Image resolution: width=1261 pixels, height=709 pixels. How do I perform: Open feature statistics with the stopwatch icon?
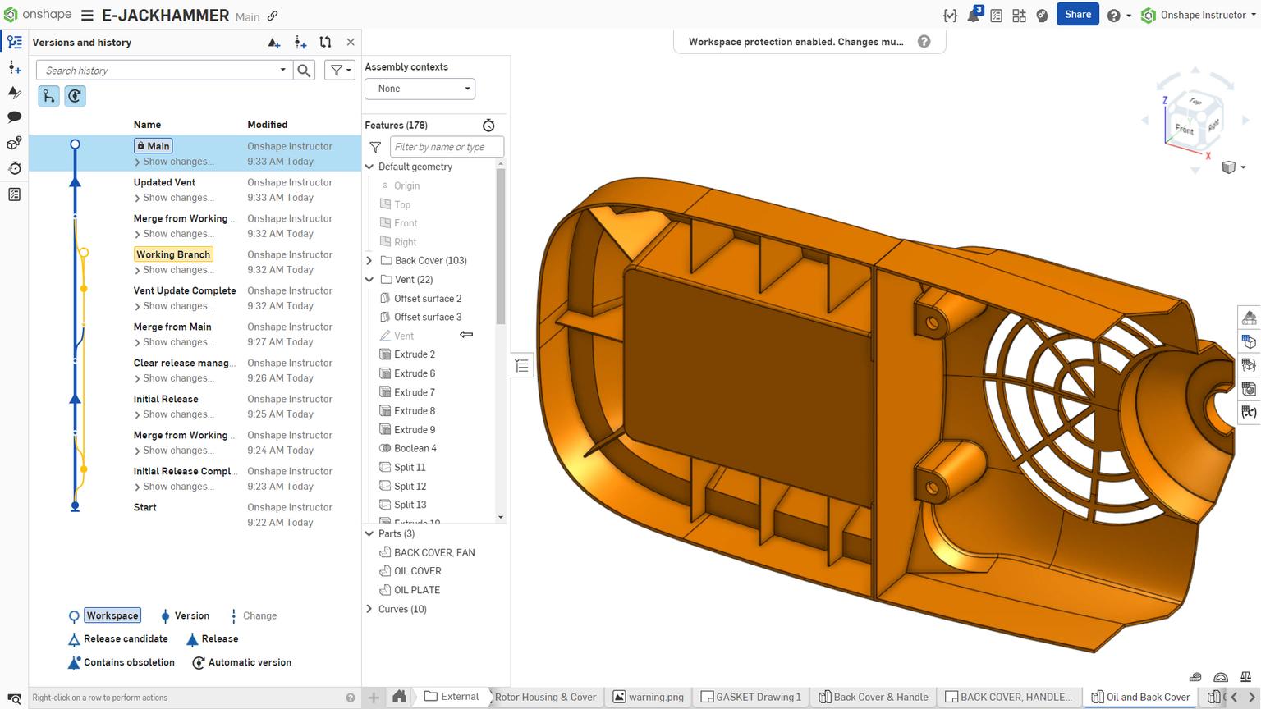coord(488,125)
